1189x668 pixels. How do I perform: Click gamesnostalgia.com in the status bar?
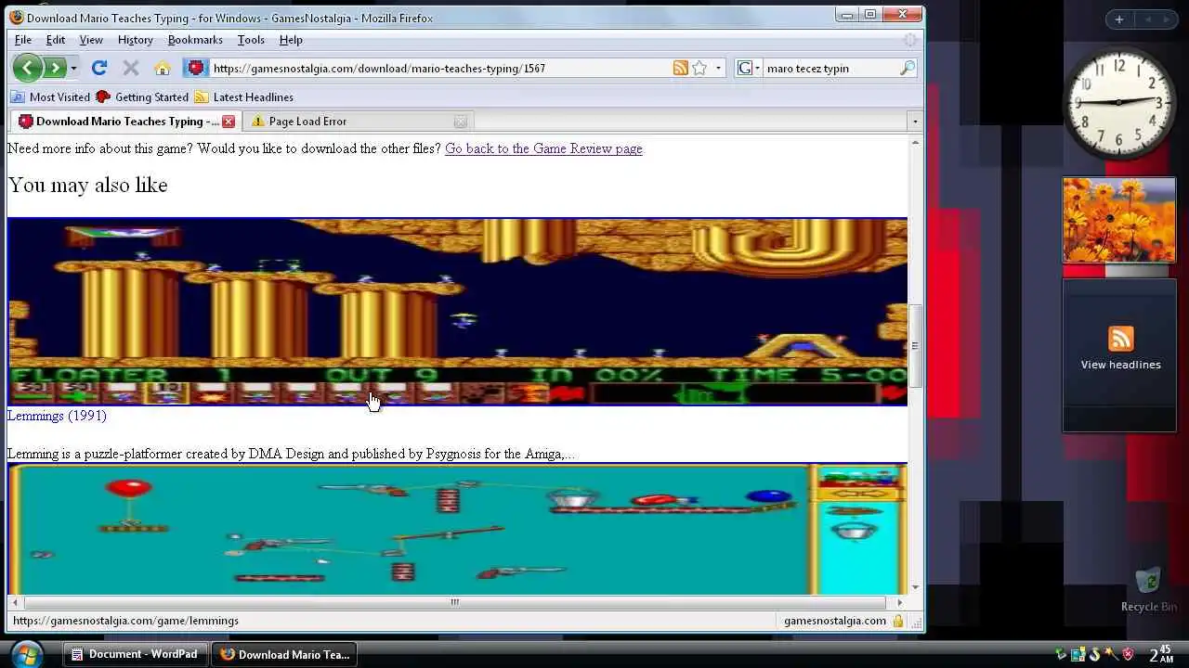(835, 621)
